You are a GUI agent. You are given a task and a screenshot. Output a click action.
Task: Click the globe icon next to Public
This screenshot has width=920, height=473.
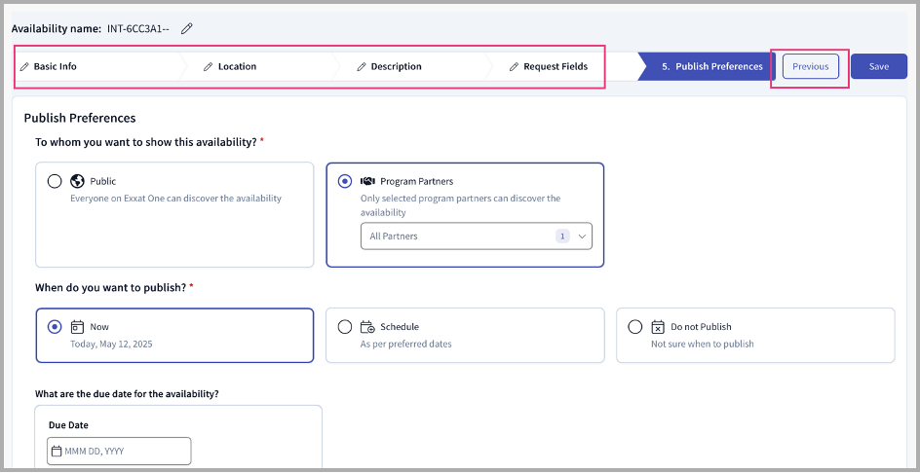point(77,181)
